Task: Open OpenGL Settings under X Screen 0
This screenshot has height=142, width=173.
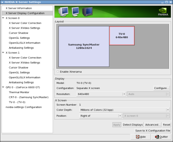Action: tap(19, 38)
